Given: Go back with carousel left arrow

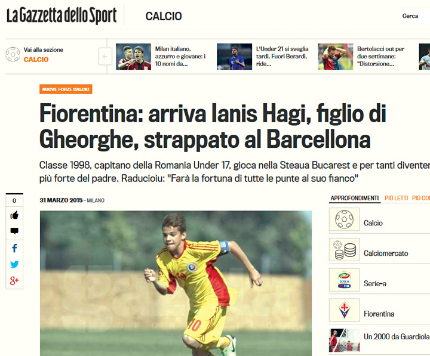Looking at the screenshot, I should click(x=105, y=57).
